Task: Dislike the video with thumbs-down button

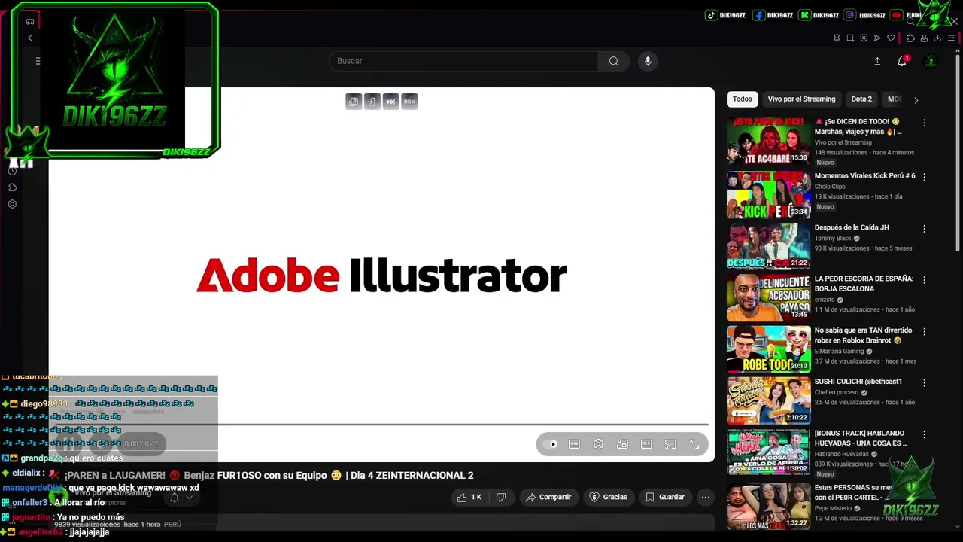Action: [x=501, y=497]
